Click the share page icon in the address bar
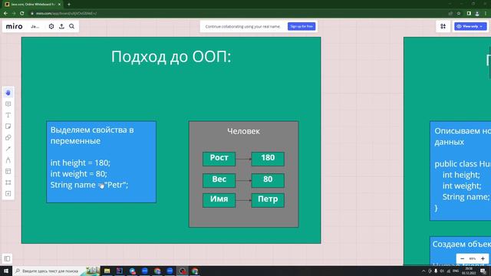 click(x=450, y=14)
